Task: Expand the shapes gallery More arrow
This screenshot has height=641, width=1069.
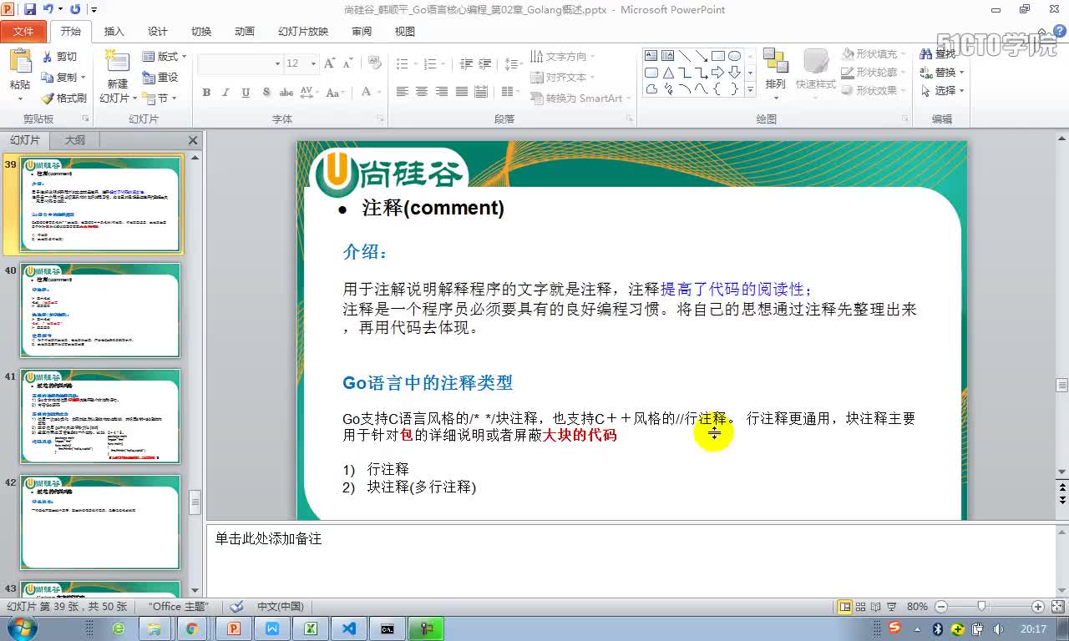Action: coord(749,89)
